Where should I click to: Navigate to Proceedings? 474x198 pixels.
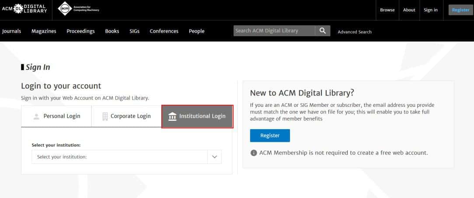(x=80, y=31)
